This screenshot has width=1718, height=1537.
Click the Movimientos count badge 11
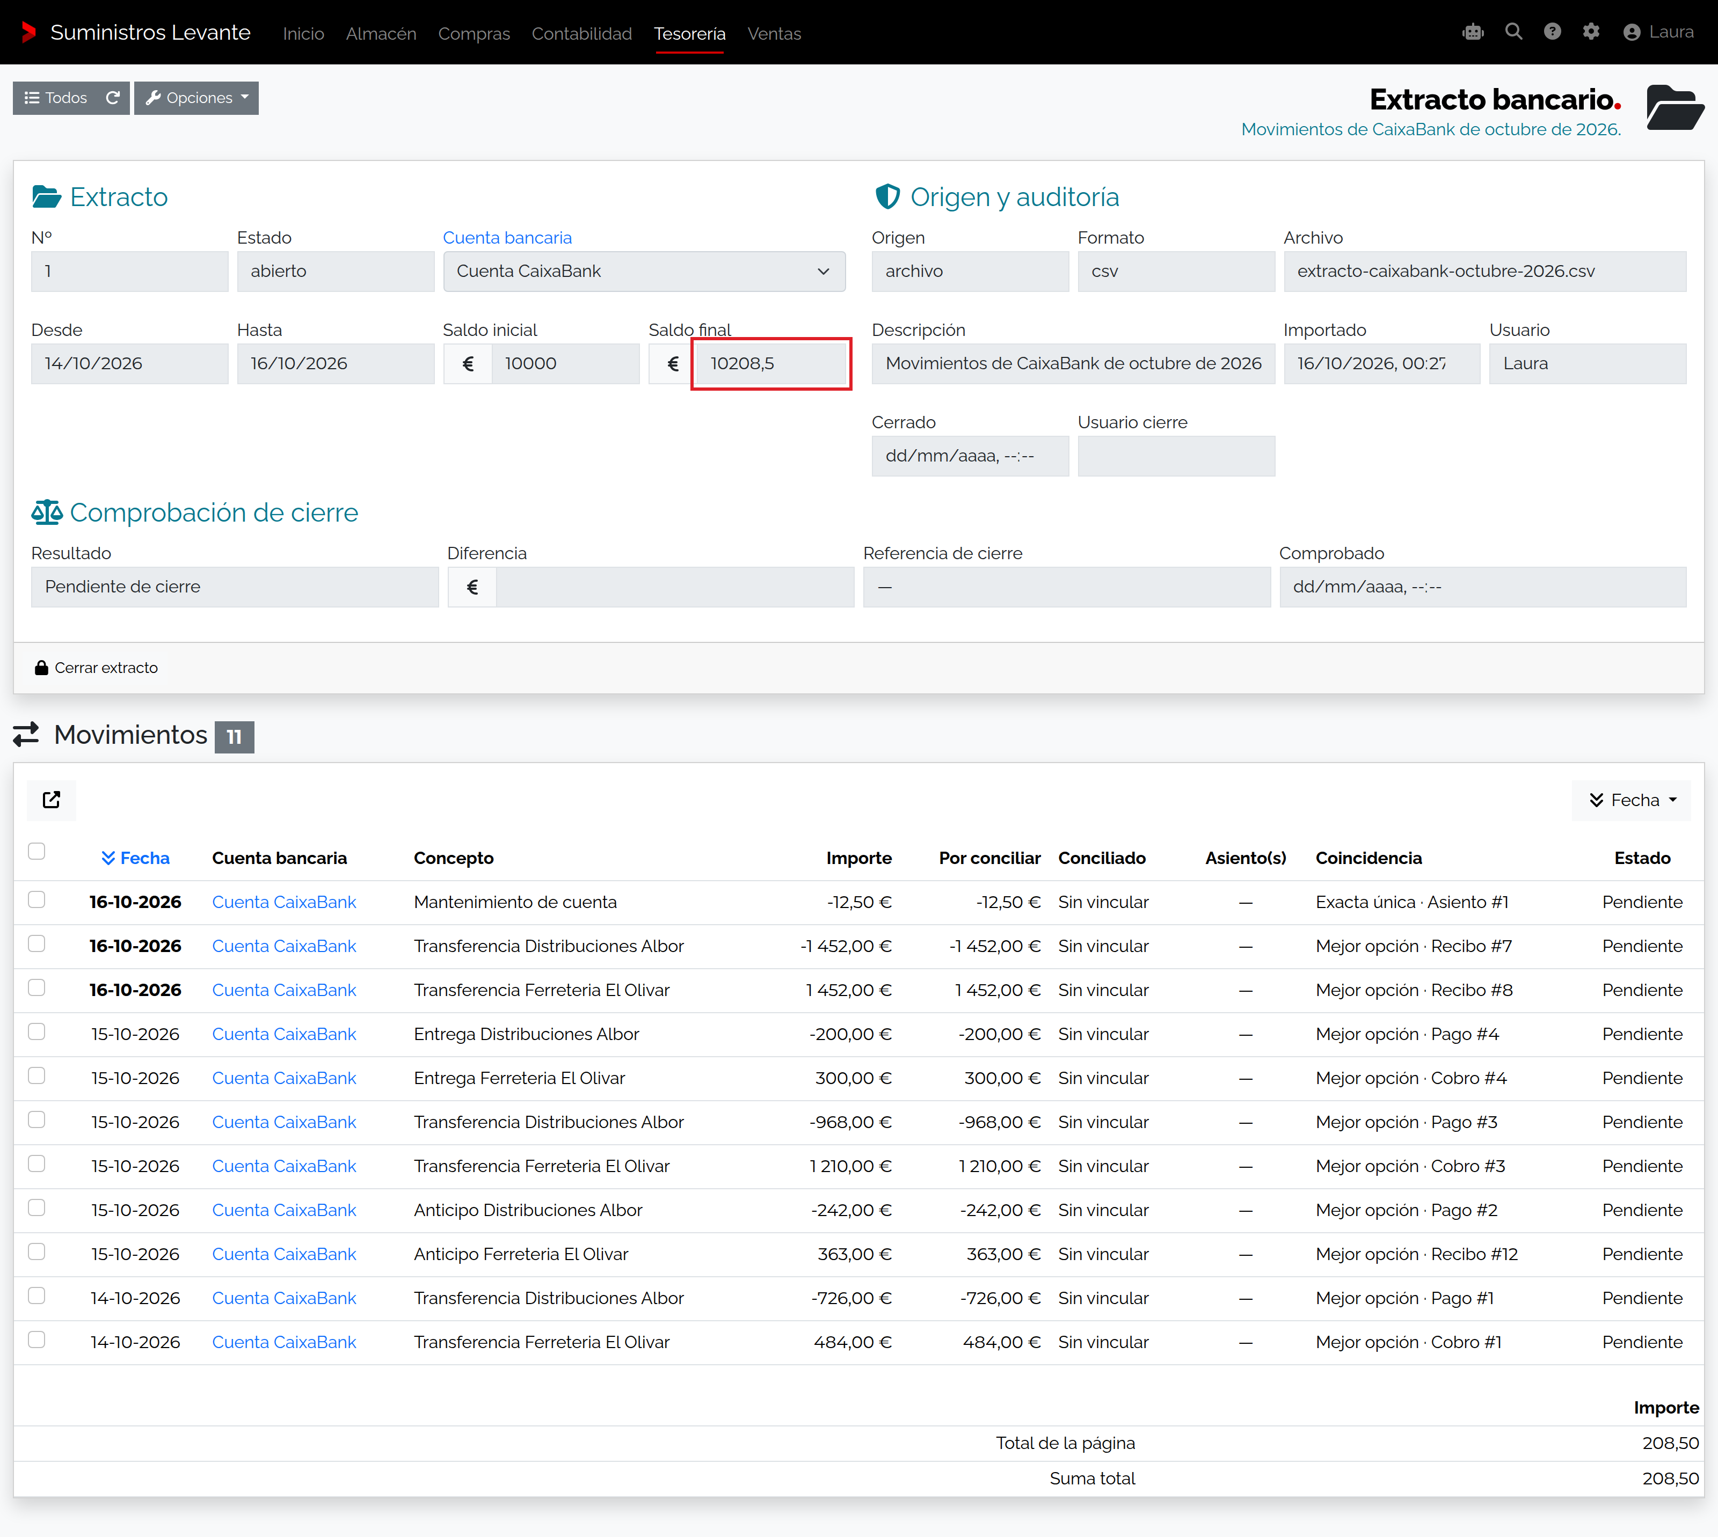(234, 736)
